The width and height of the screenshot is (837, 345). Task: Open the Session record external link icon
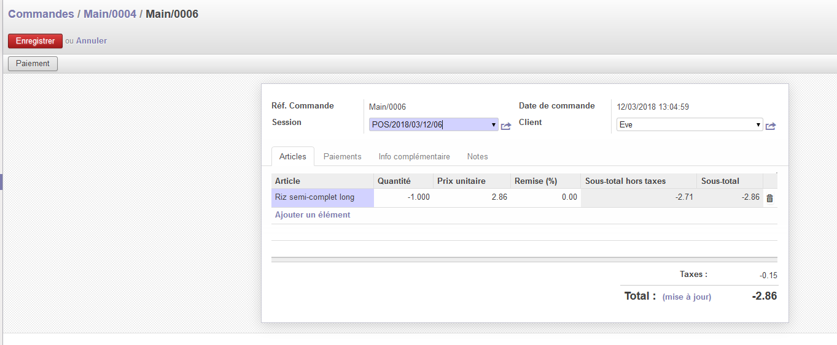pyautogui.click(x=506, y=126)
